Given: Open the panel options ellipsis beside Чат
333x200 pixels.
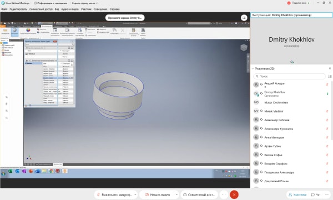Looking at the screenshot, I should coord(327,194).
